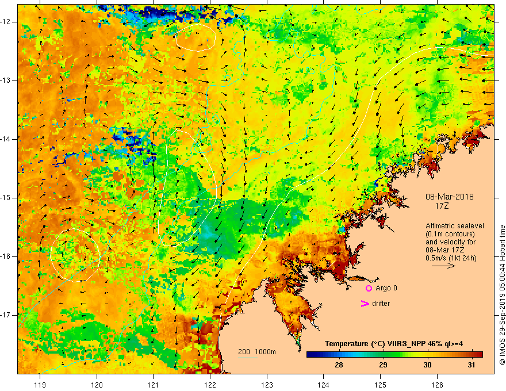Click the 'drifter' legend label
The height and width of the screenshot is (391, 506).
381,304
